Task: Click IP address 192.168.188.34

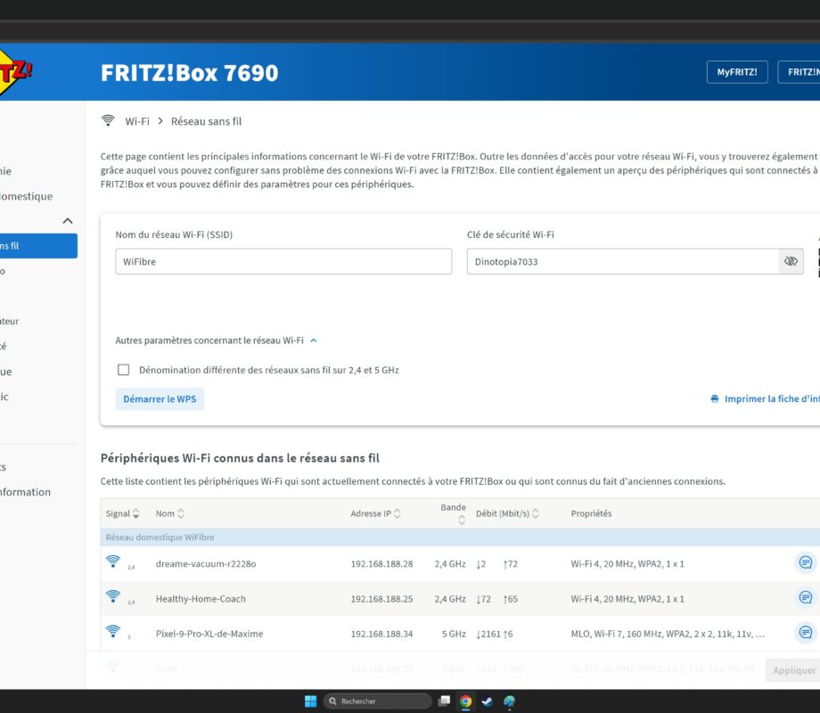Action: point(381,634)
